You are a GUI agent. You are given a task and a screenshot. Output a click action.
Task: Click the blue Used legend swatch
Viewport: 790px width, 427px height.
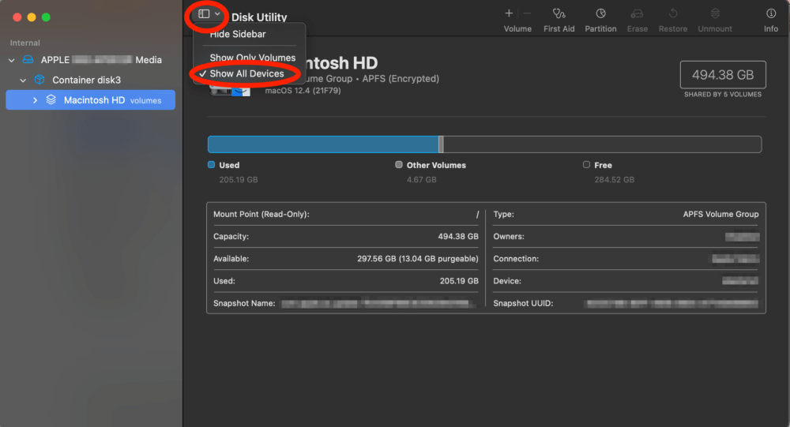pos(211,165)
